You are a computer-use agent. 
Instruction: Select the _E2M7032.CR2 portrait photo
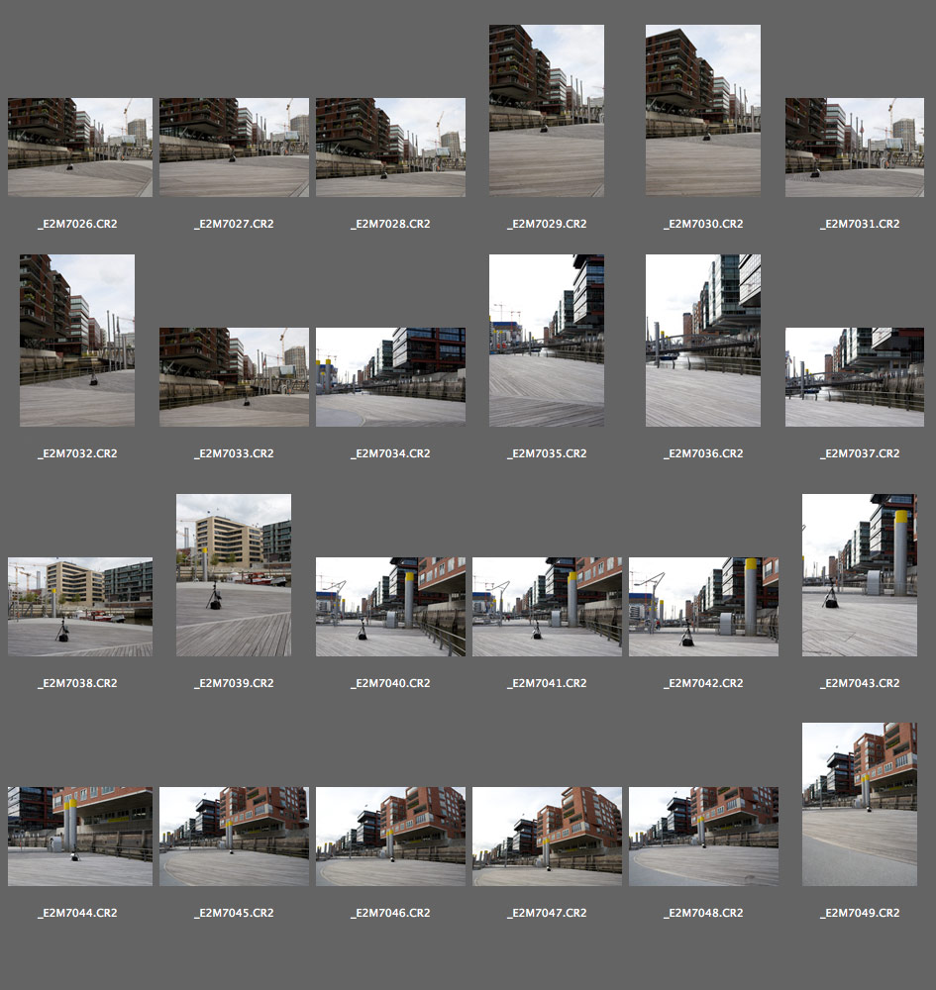[77, 340]
